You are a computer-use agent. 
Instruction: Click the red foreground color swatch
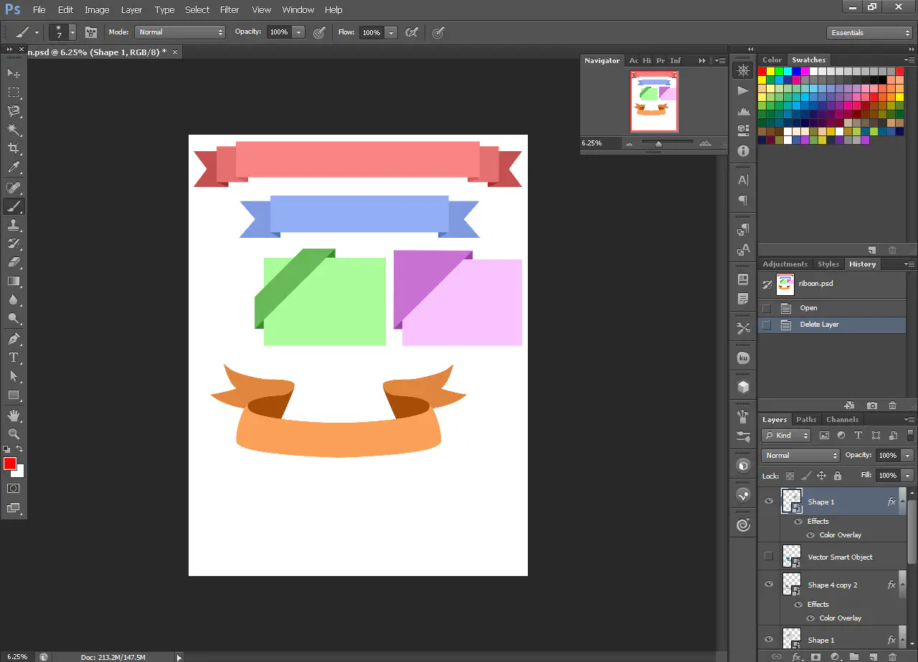10,464
